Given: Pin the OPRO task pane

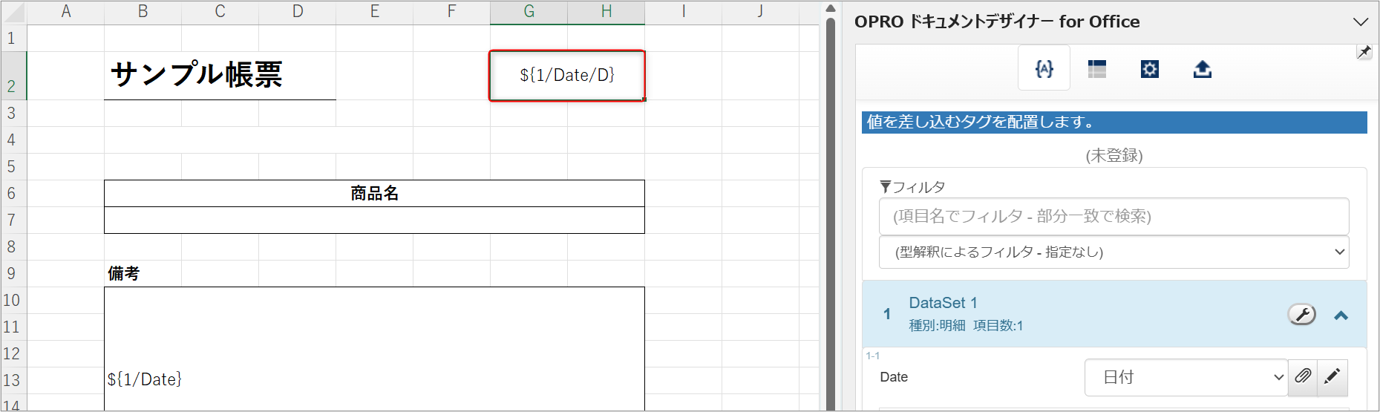Looking at the screenshot, I should 1364,52.
